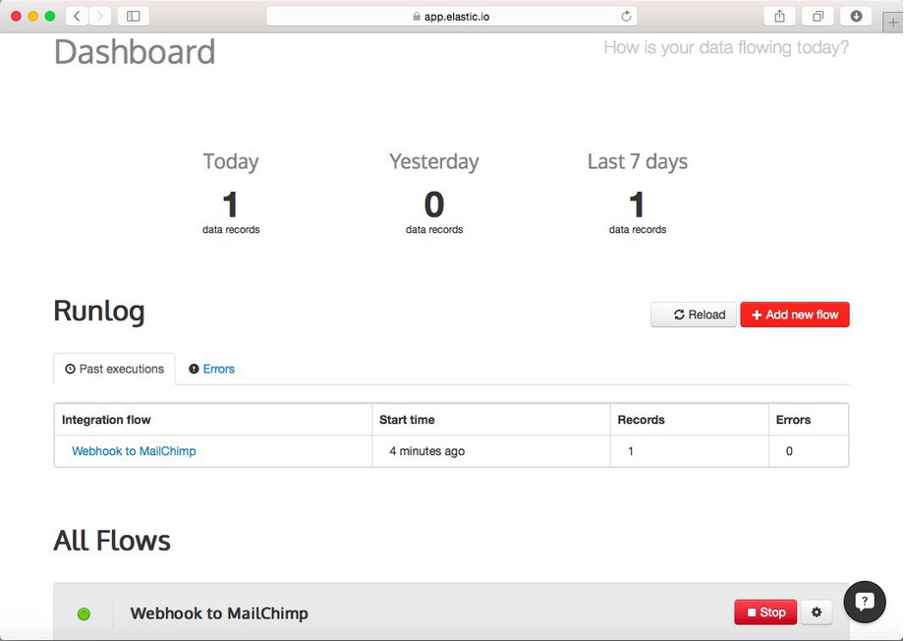
Task: Reload the Runlog
Action: 694,315
